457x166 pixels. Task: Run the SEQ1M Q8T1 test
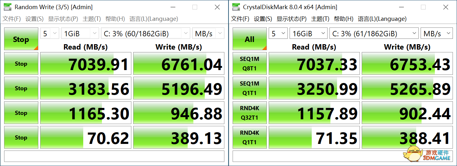point(249,63)
